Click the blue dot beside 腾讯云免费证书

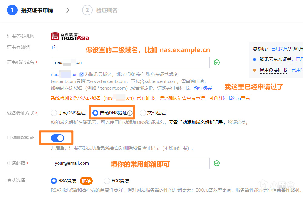[255, 59]
